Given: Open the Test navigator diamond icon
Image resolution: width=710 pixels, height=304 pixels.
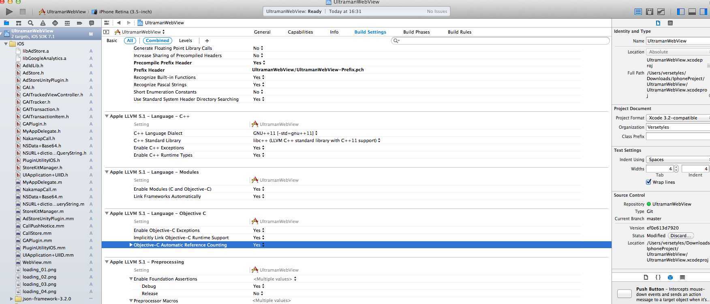Looking at the screenshot, I should coord(55,23).
